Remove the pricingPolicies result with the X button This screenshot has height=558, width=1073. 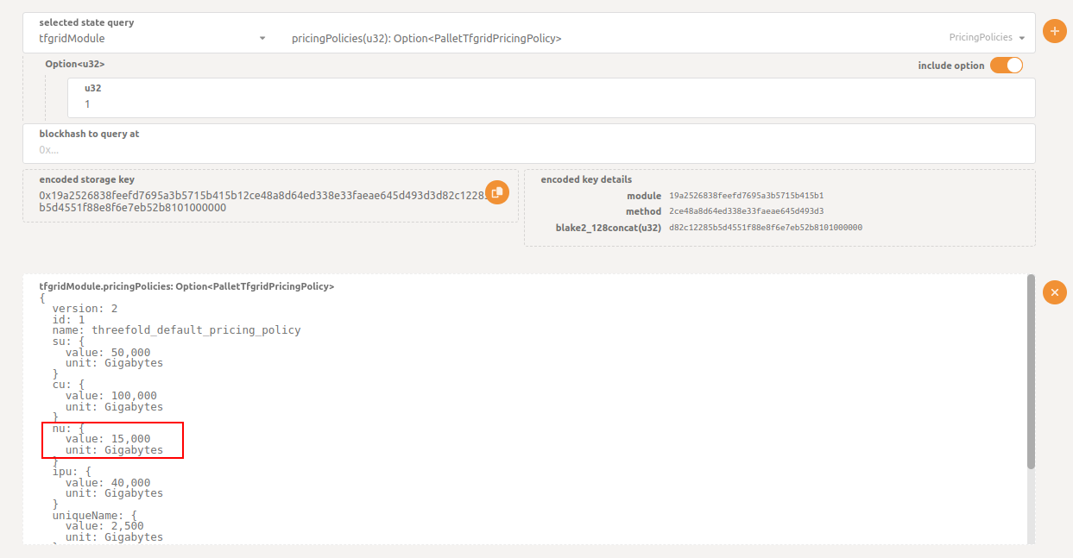(x=1054, y=292)
